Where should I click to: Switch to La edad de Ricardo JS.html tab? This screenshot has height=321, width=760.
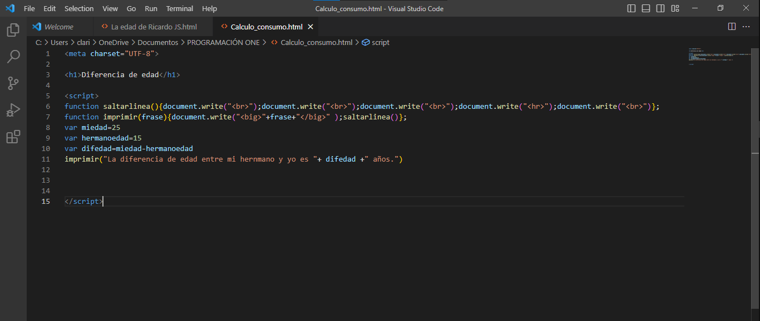154,27
